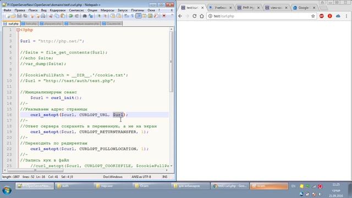Screen dimensions: 352x198
Task: Cut selection with the scissors icon
Action: (51, 16)
